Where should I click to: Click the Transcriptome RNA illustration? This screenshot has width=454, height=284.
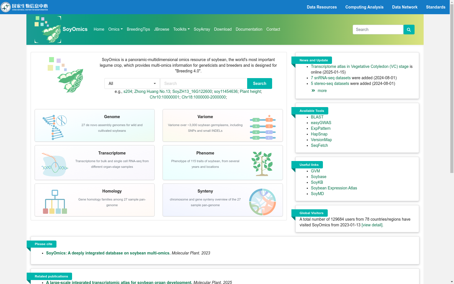coord(55,164)
